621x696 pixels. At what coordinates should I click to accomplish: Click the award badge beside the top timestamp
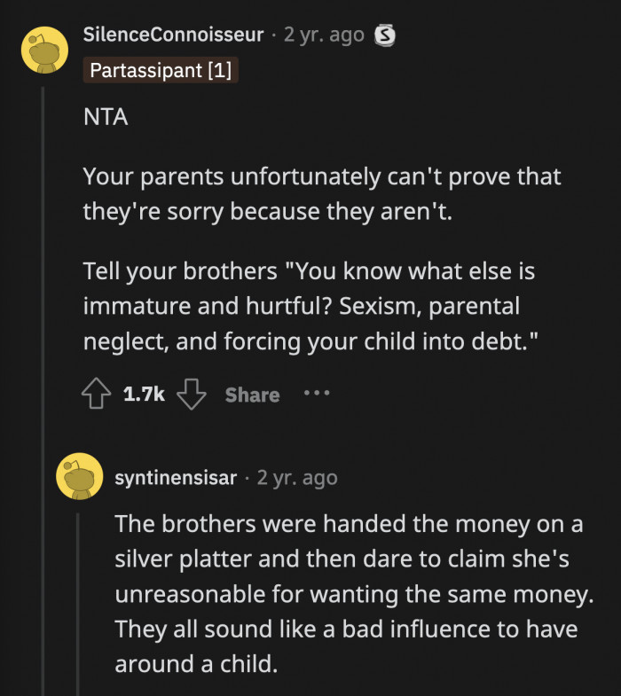coord(384,35)
